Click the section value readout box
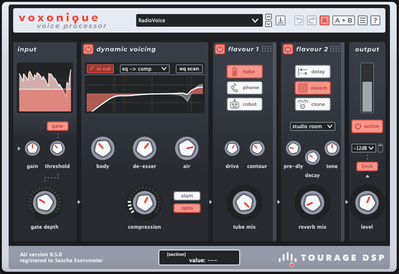 [199, 258]
